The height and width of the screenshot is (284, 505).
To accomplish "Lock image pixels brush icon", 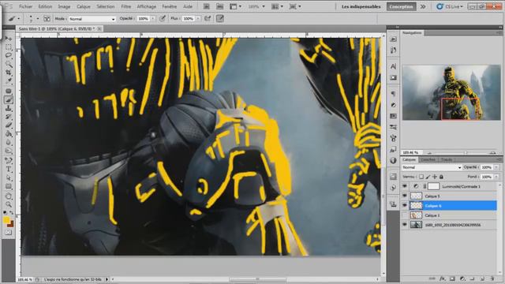I will point(428,177).
